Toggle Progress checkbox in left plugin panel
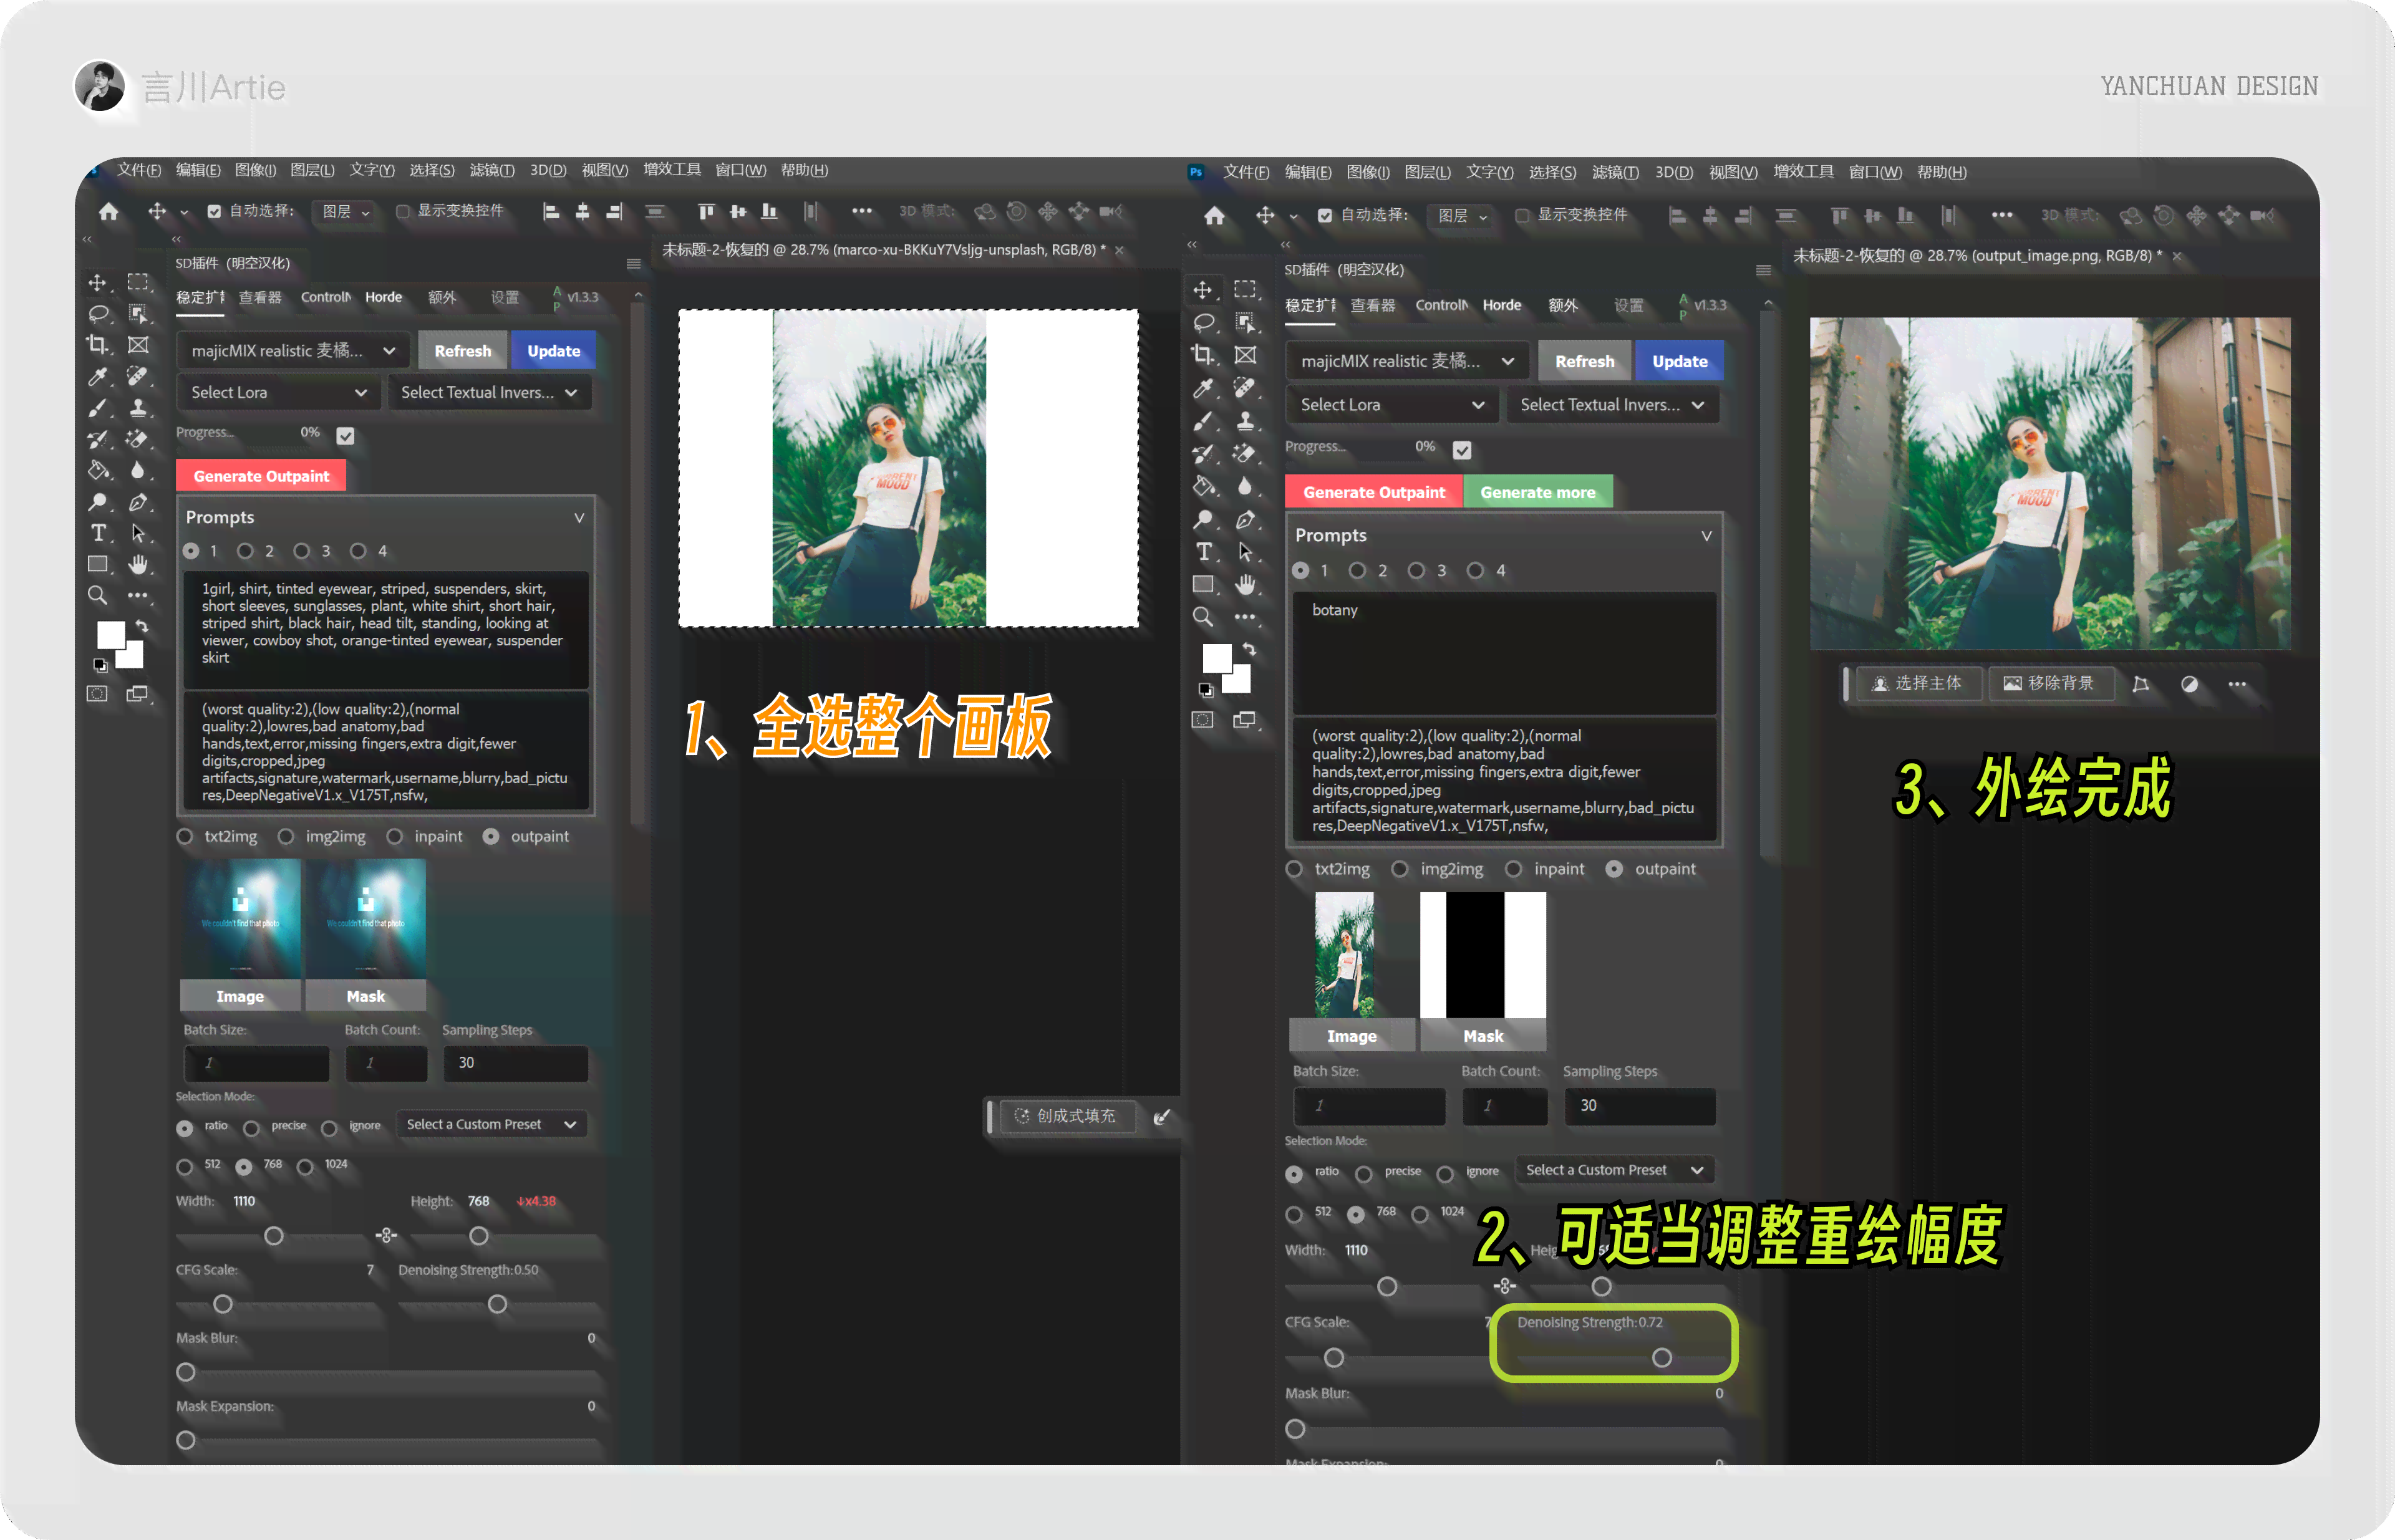 pos(345,435)
